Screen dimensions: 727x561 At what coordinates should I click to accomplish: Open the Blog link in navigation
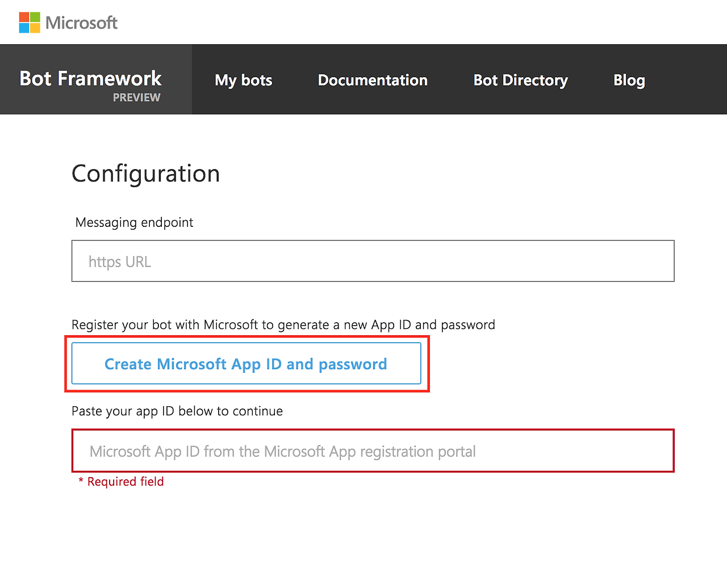(629, 80)
